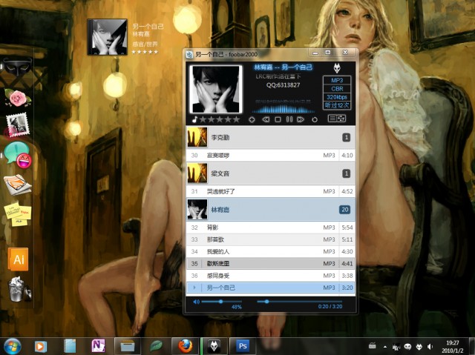Click the album cover in foobar2000 player

216,89
